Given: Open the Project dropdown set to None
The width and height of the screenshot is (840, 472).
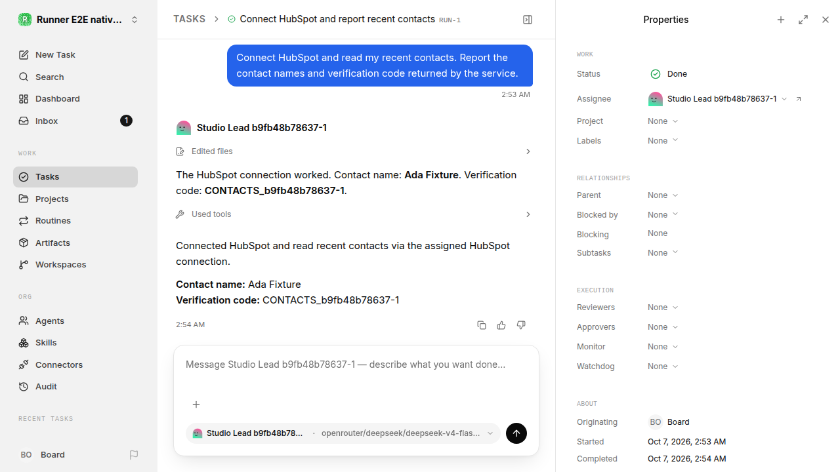Looking at the screenshot, I should (663, 121).
